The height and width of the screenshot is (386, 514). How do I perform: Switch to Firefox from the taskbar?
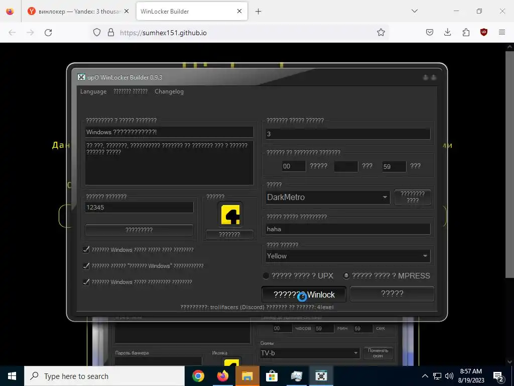[x=222, y=376]
